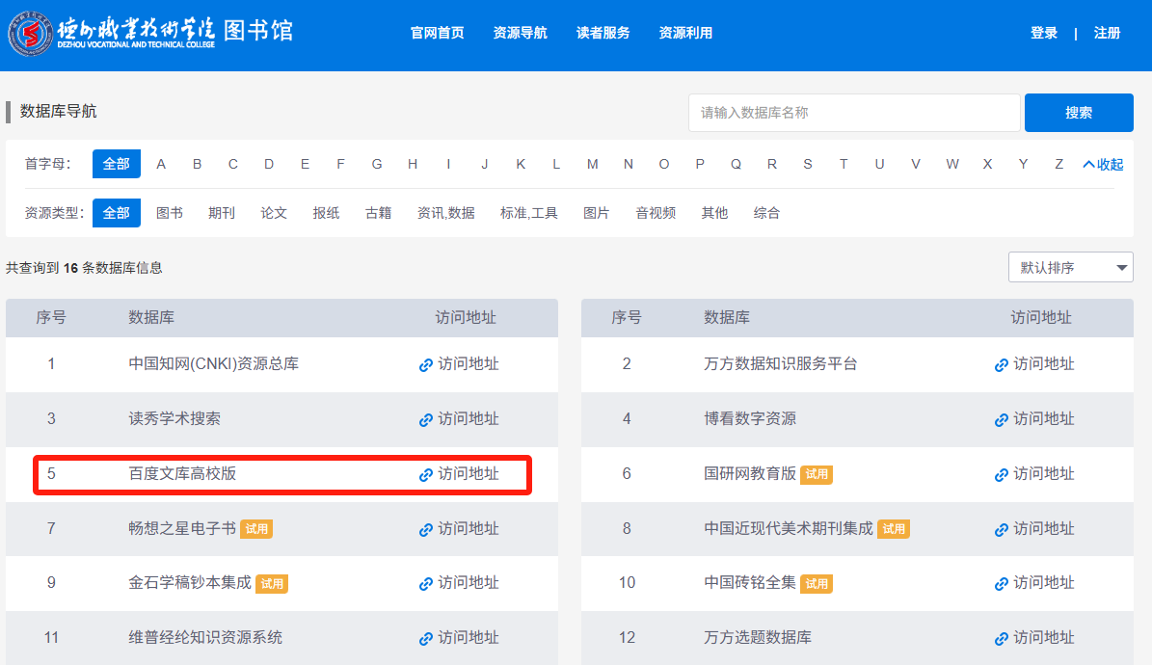Filter resource type by 论文
This screenshot has height=665, width=1152.
[274, 213]
